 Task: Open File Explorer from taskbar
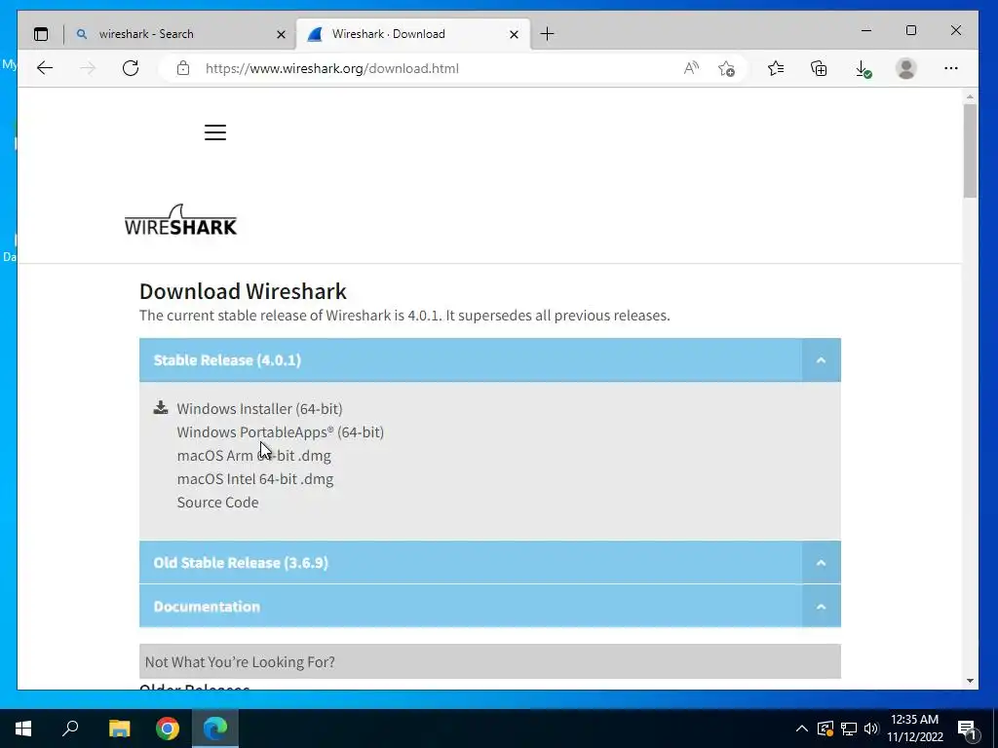(119, 729)
